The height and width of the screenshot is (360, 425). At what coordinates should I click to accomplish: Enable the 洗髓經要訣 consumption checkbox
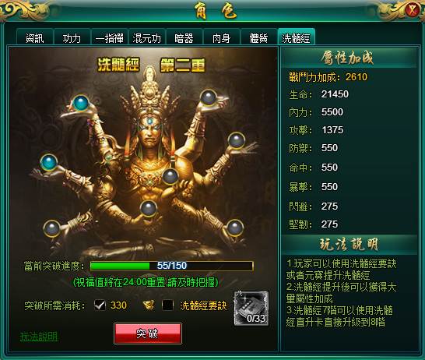click(x=167, y=305)
